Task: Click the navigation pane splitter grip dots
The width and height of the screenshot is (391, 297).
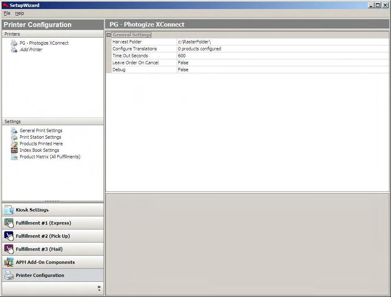Action: point(52,201)
